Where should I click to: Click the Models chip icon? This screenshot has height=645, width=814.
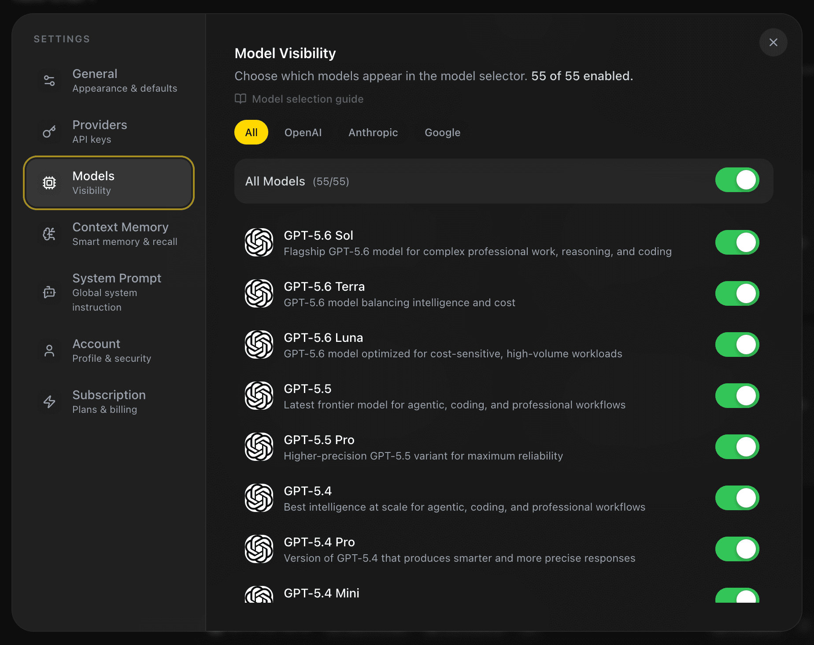pyautogui.click(x=49, y=182)
